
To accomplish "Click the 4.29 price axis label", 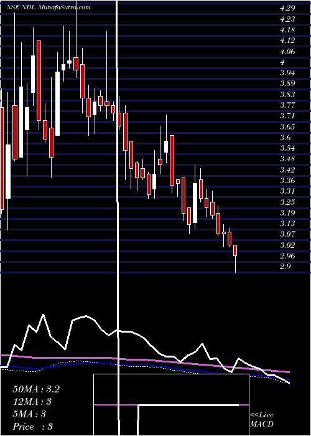I will click(x=287, y=8).
